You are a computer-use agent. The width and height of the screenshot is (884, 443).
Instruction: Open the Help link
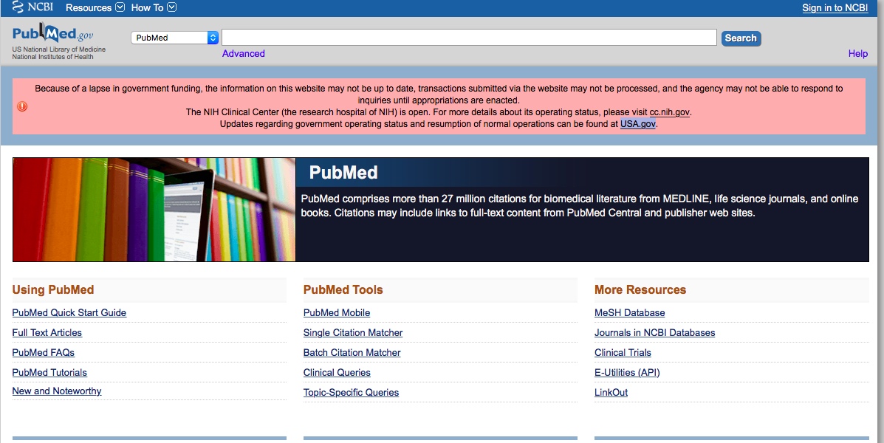click(x=857, y=54)
